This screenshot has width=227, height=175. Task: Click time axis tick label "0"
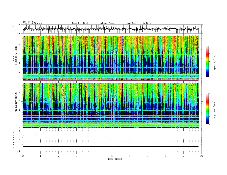(x=23, y=156)
